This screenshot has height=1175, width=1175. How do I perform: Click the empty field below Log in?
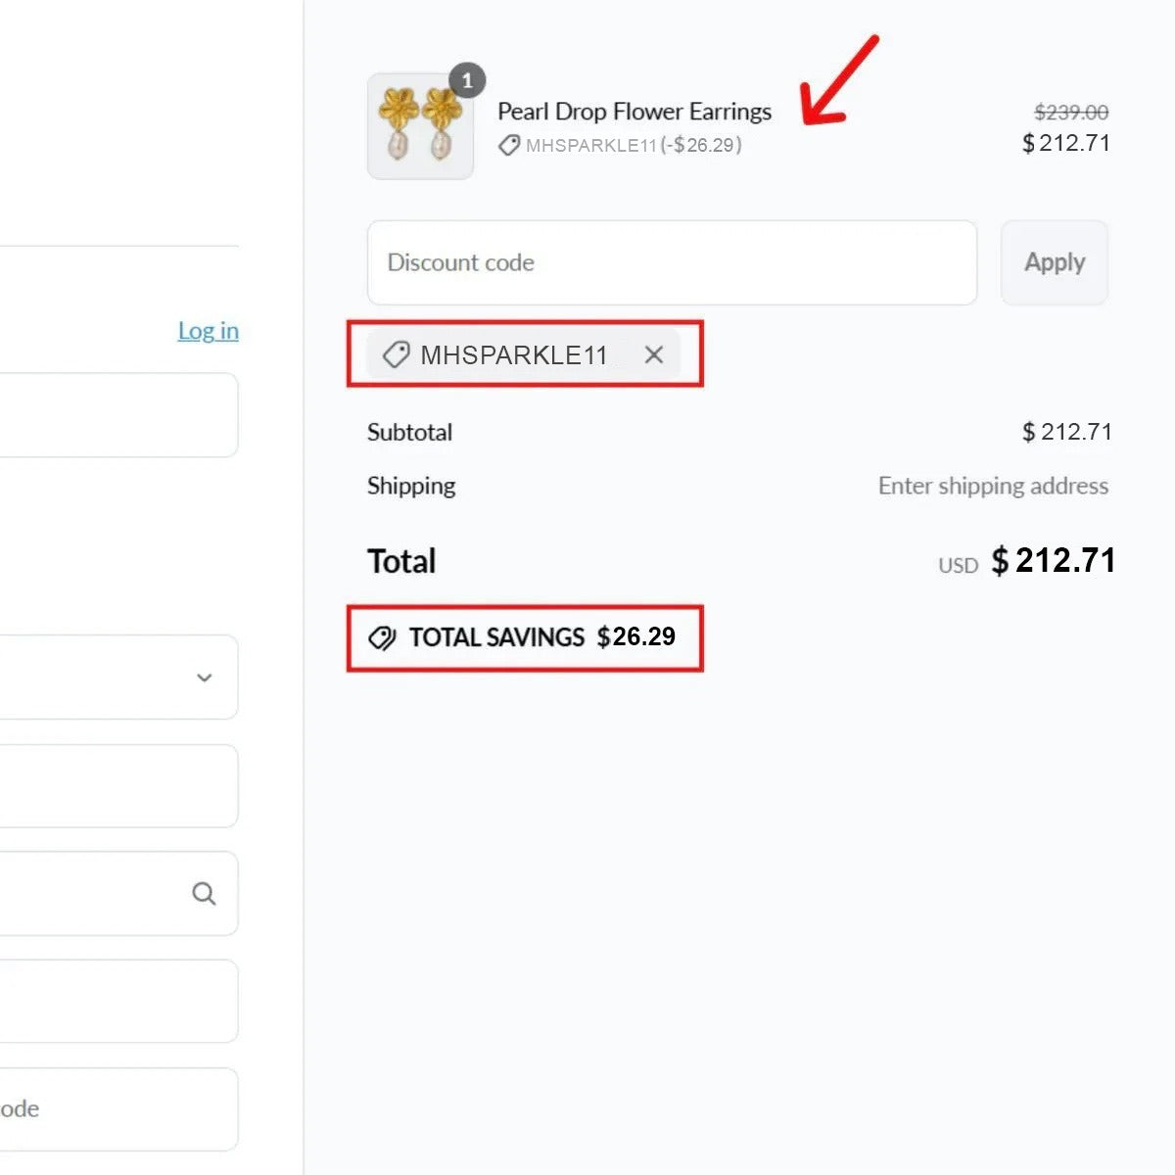pos(117,414)
